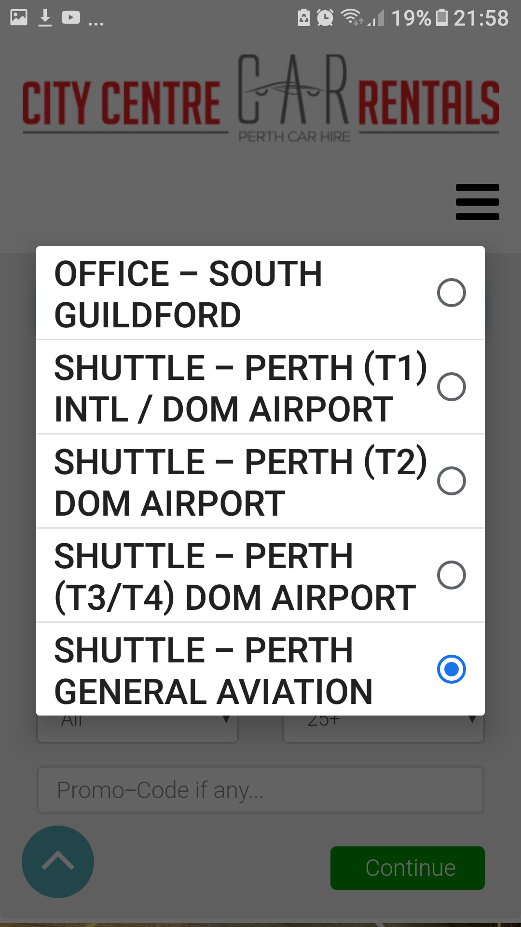Select Office – South Guildford radio button
This screenshot has width=521, height=927.
[451, 293]
